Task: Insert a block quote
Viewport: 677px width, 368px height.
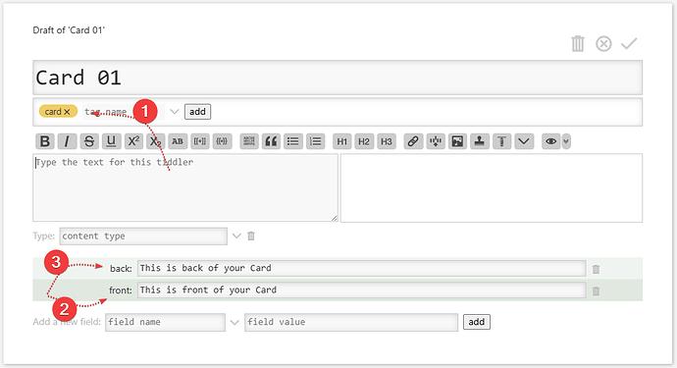Action: coord(271,141)
